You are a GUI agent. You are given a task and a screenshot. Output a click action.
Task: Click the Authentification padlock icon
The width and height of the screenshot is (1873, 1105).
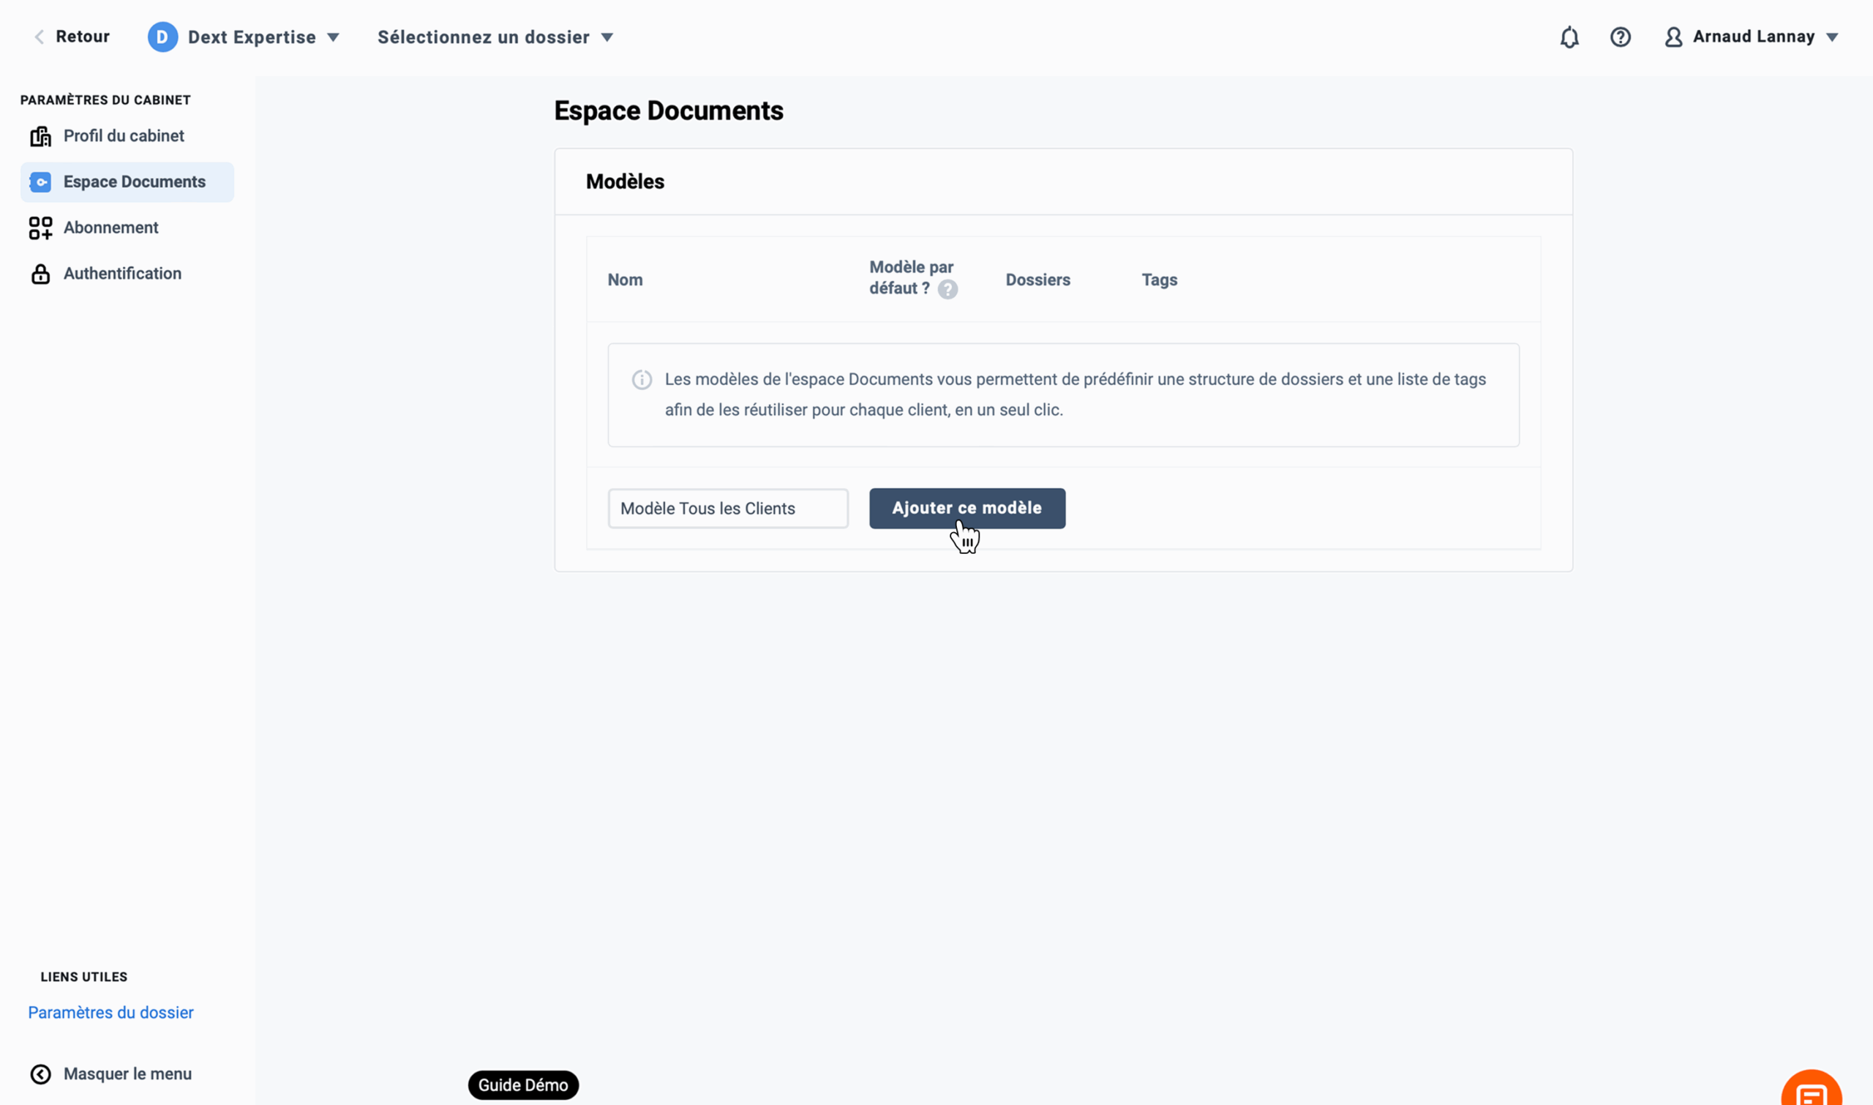point(41,274)
